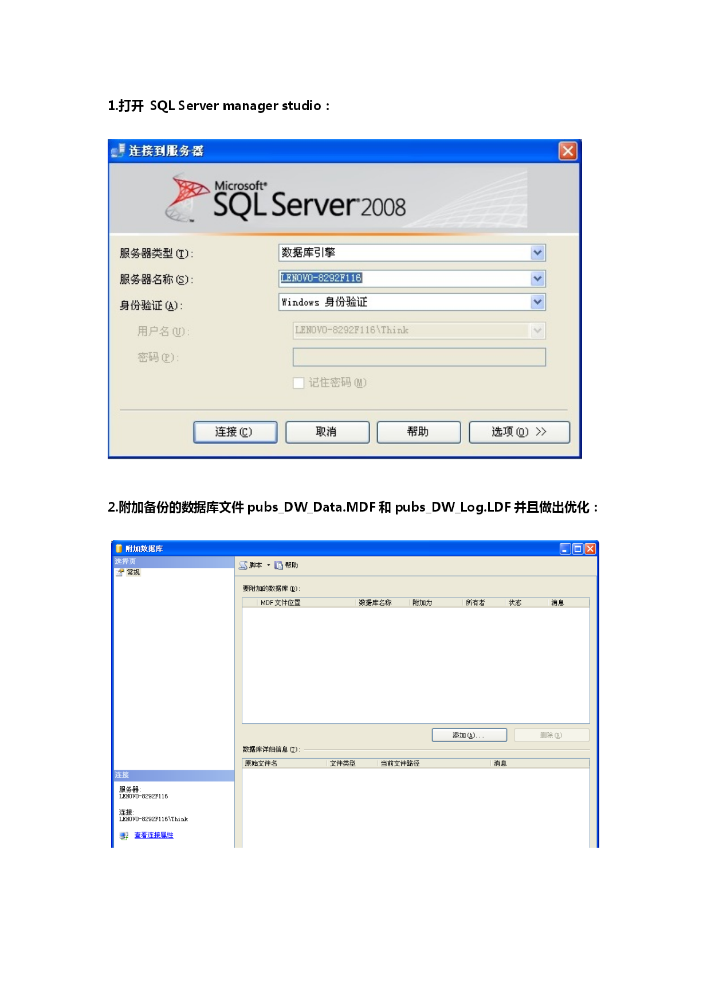Toggle the remember password (记住密码) checkbox
711x1006 pixels.
298,383
